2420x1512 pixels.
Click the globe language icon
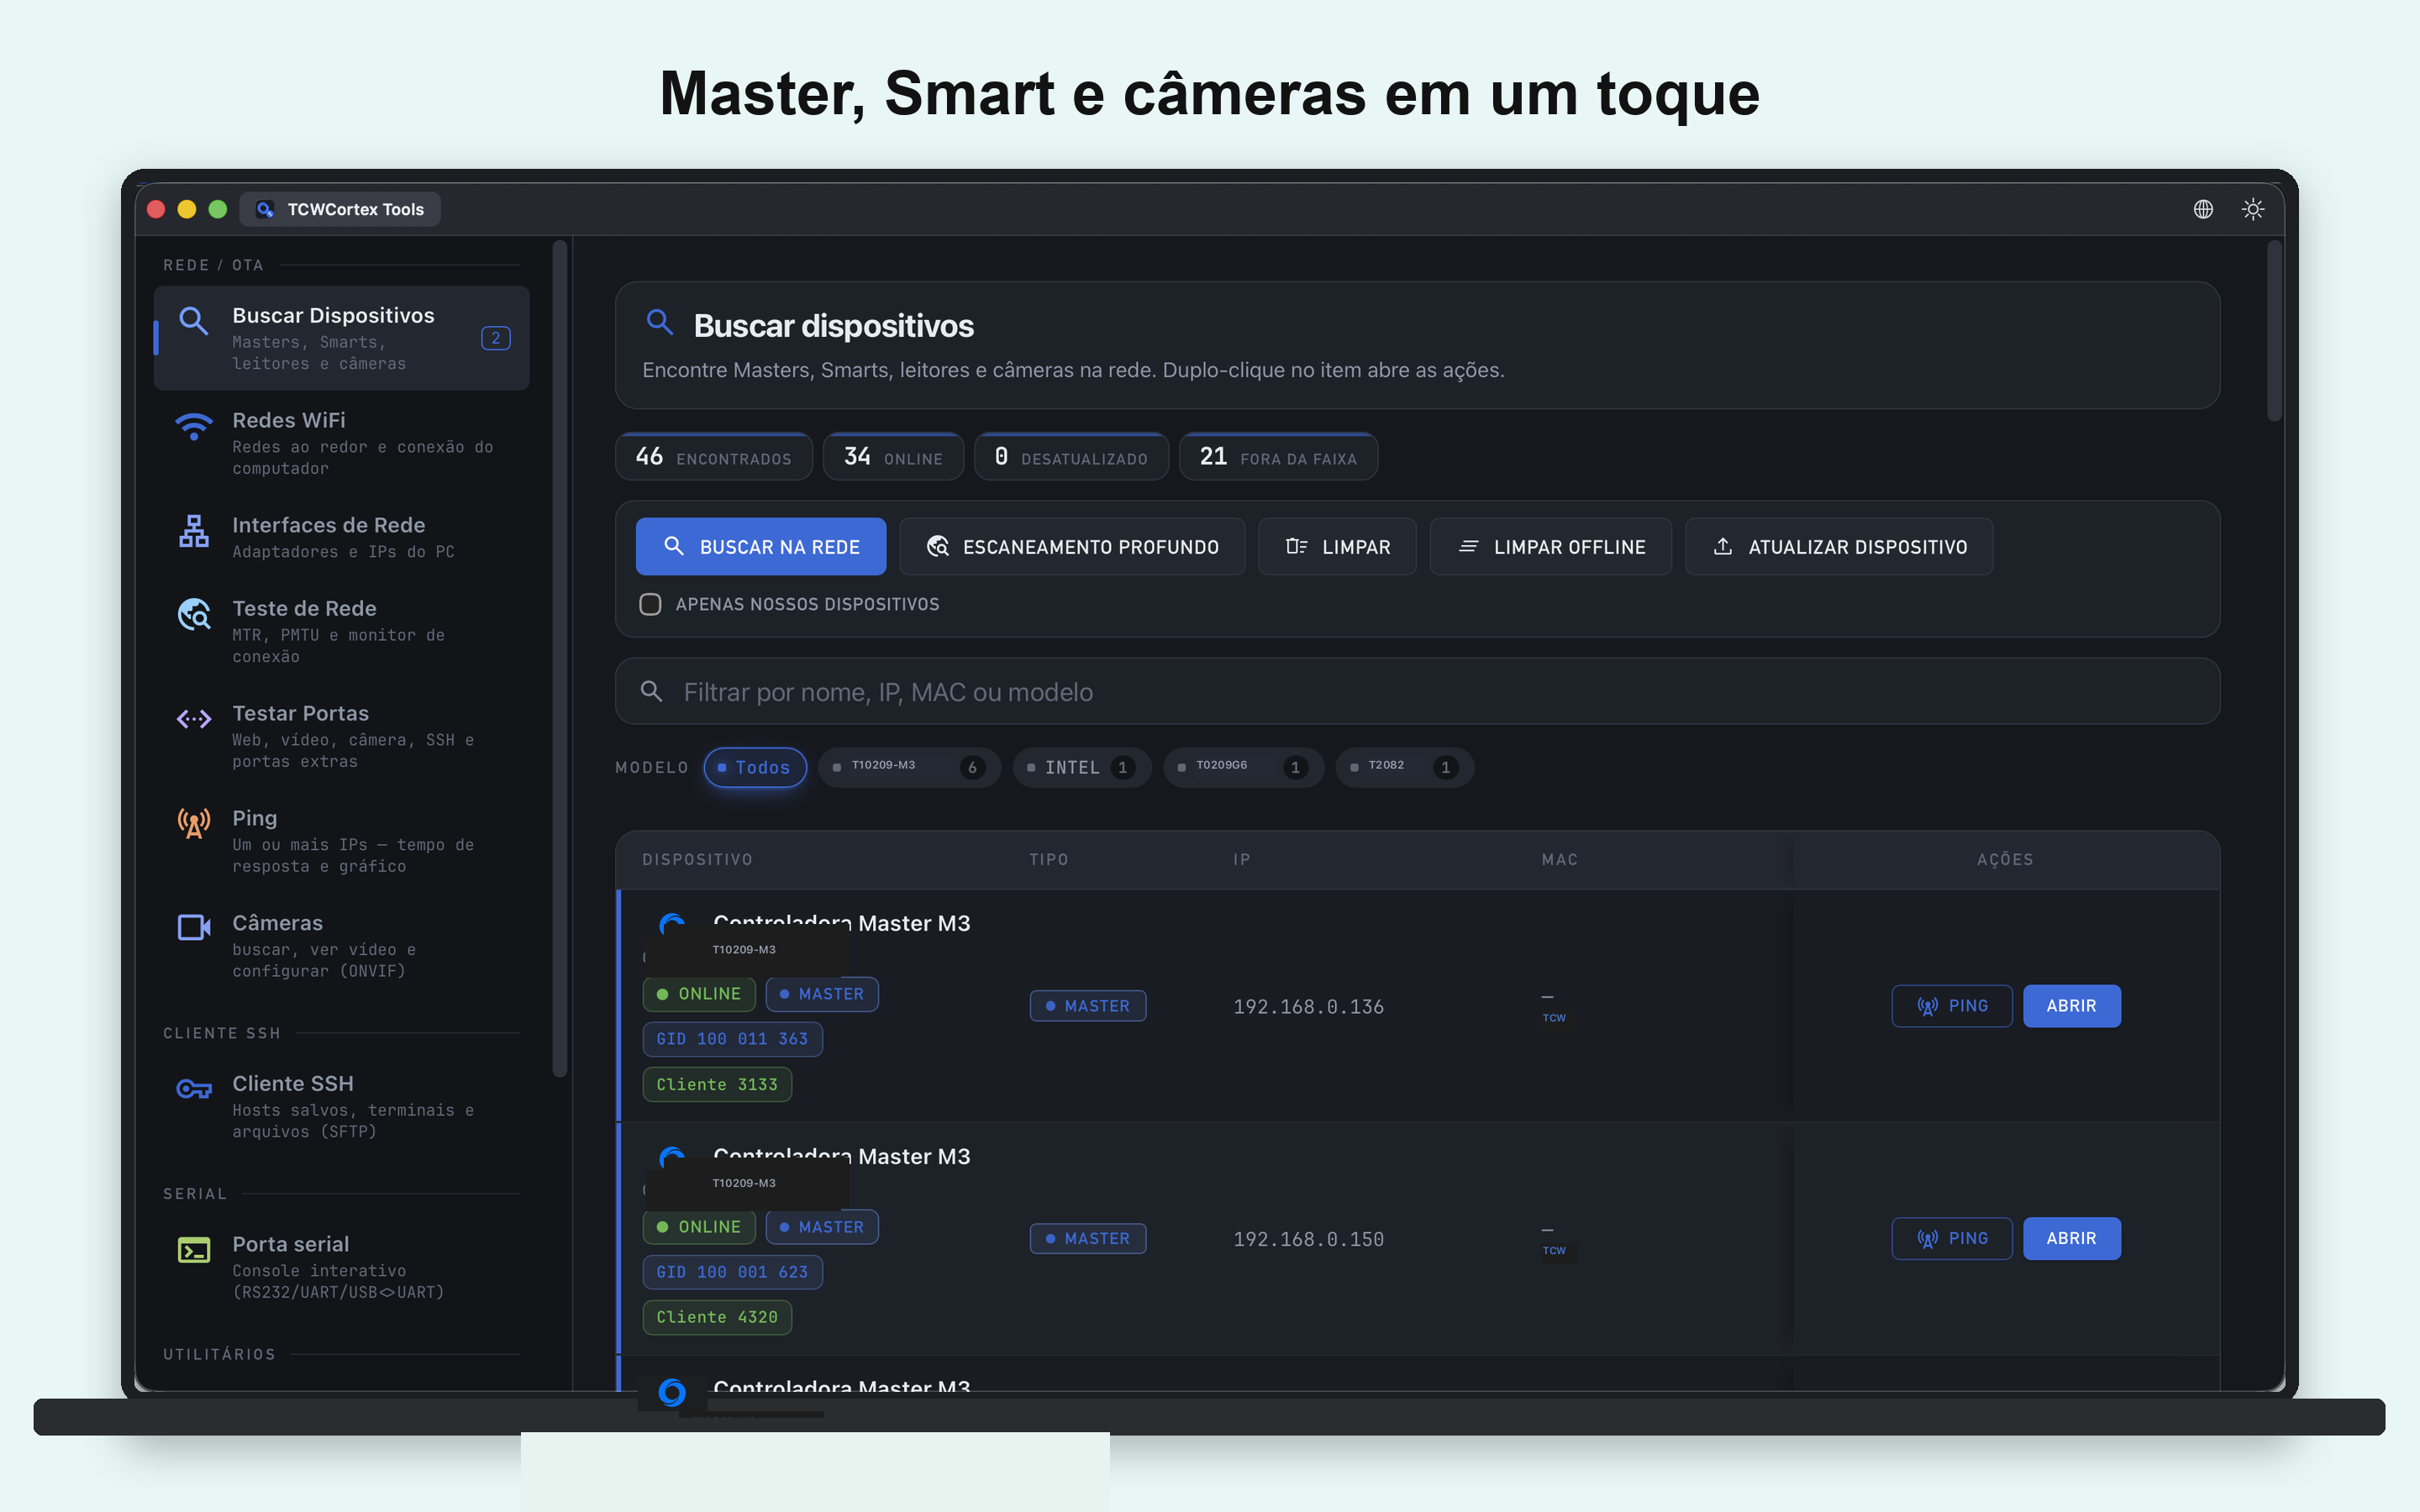click(2203, 209)
